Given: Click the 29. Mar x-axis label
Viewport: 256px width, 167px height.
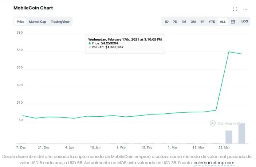Looking at the screenshot, I should pos(224,147).
